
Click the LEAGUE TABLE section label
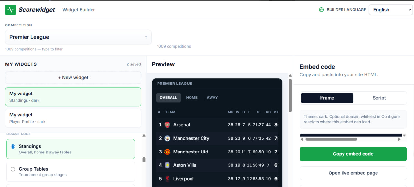click(x=18, y=134)
